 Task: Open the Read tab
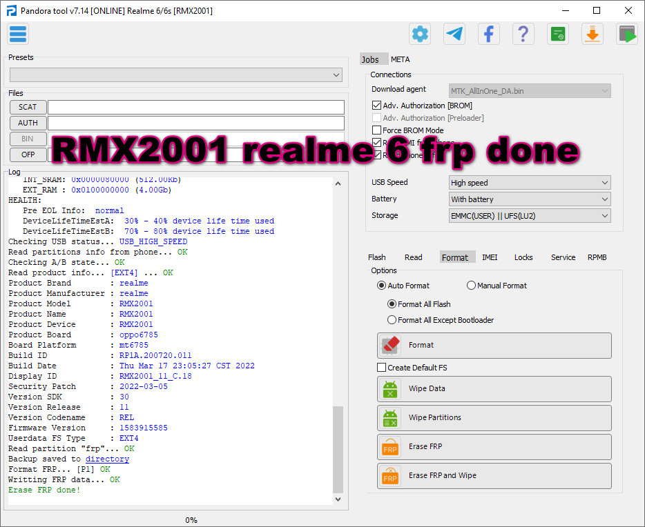click(414, 257)
